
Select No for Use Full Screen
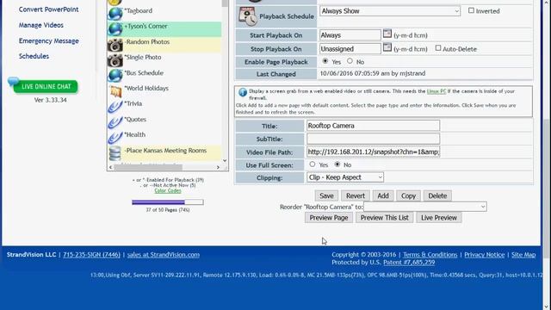coord(337,164)
